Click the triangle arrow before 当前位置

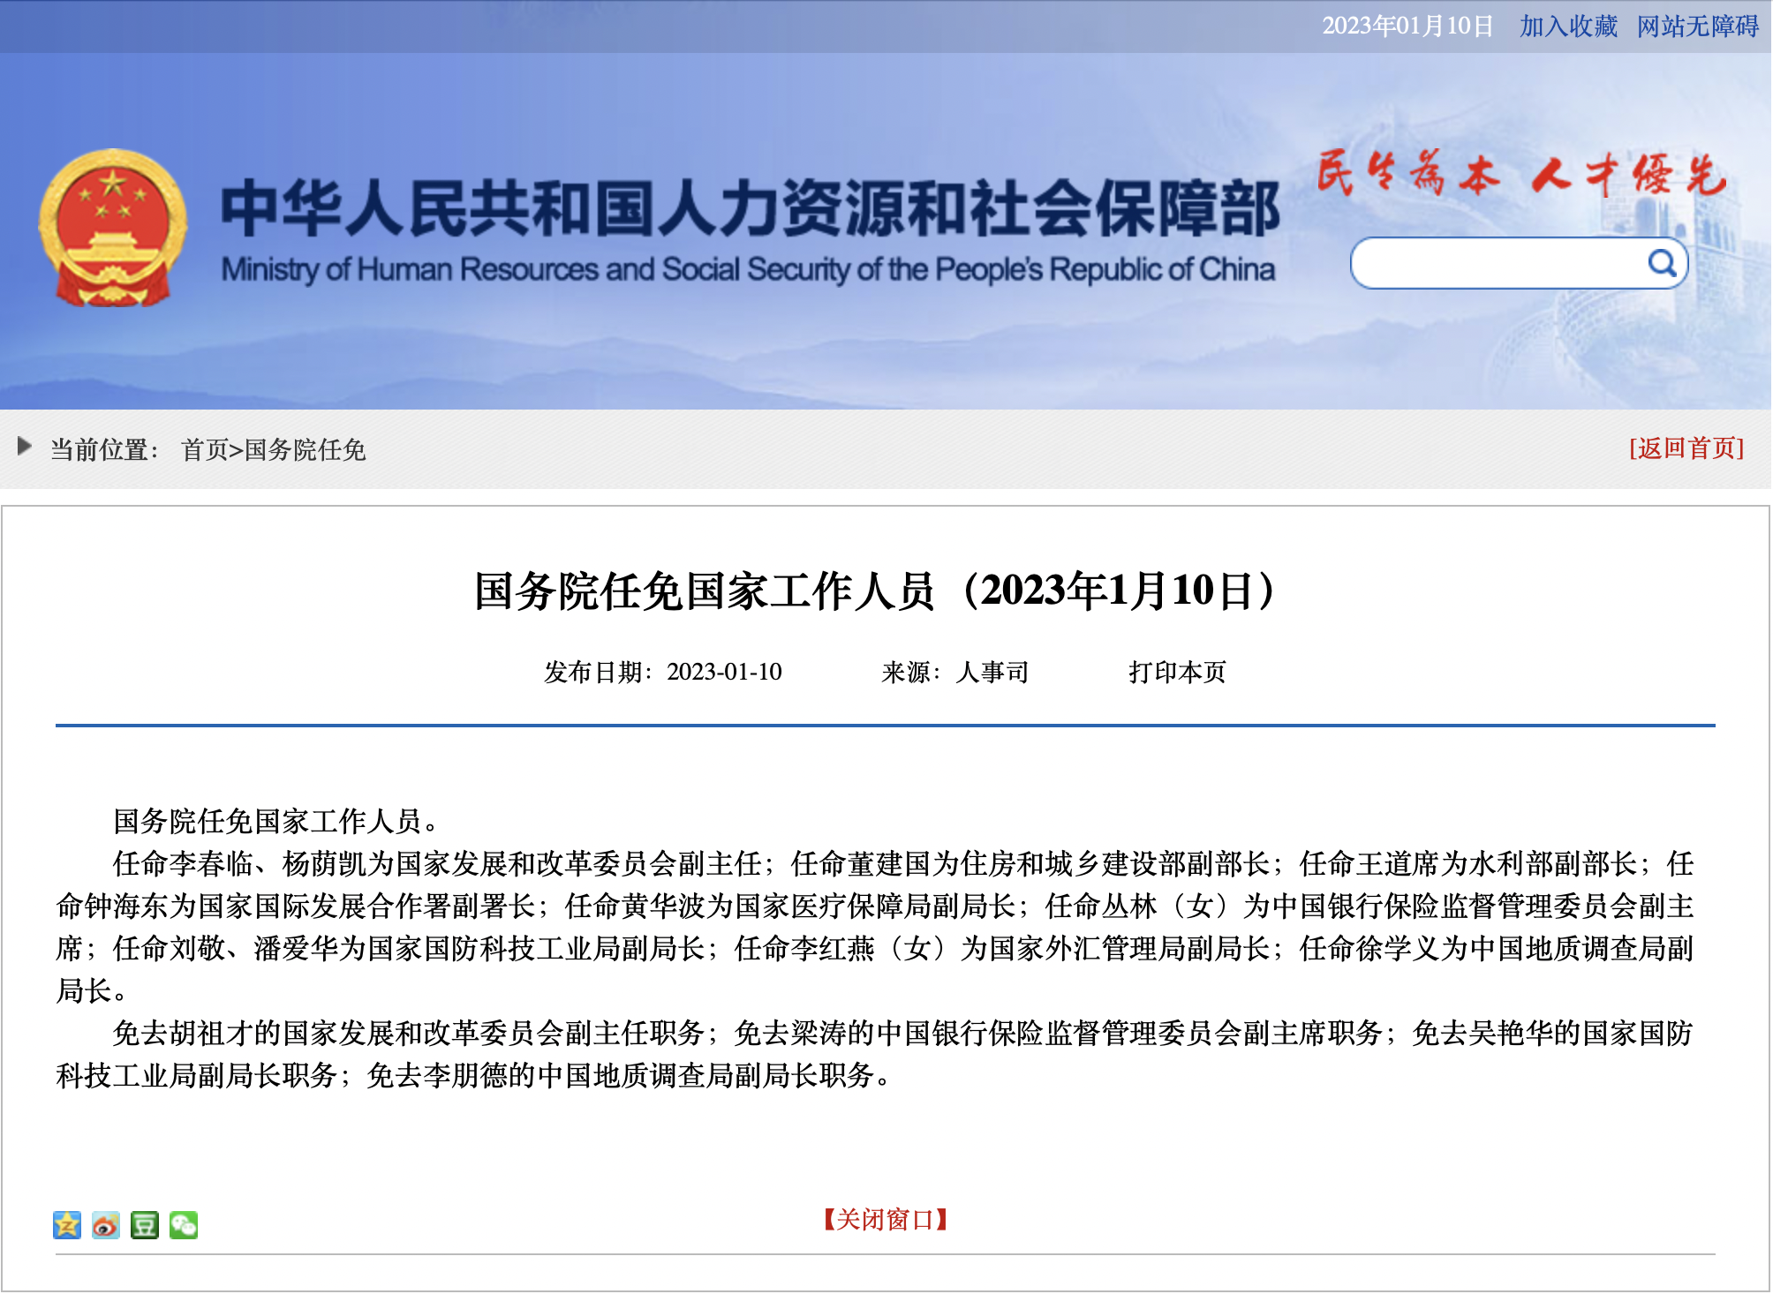tap(25, 447)
